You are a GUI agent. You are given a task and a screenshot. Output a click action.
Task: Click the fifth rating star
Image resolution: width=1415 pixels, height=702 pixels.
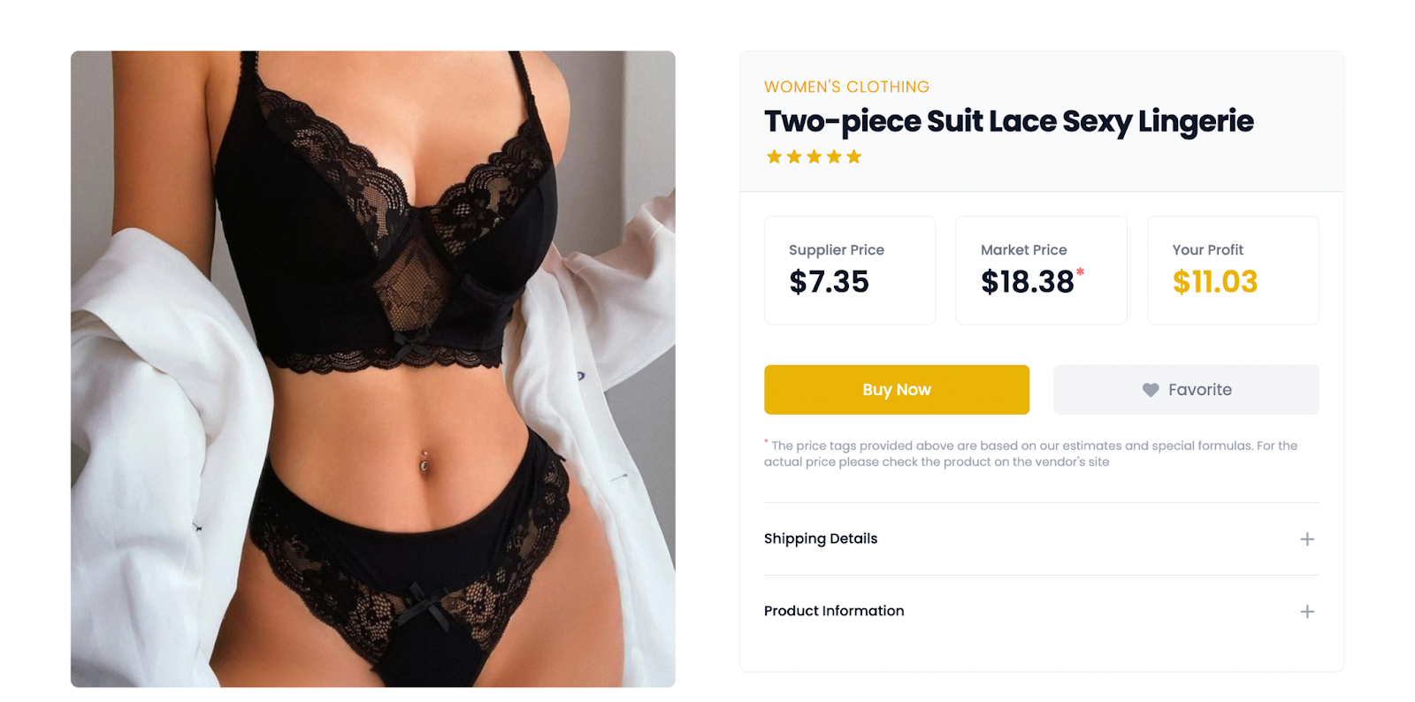point(853,156)
